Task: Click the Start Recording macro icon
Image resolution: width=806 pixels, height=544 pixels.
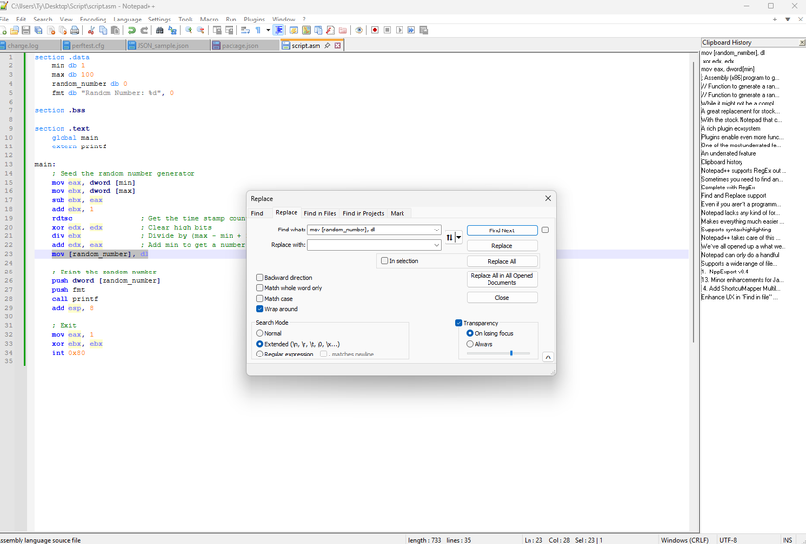Action: tap(374, 30)
